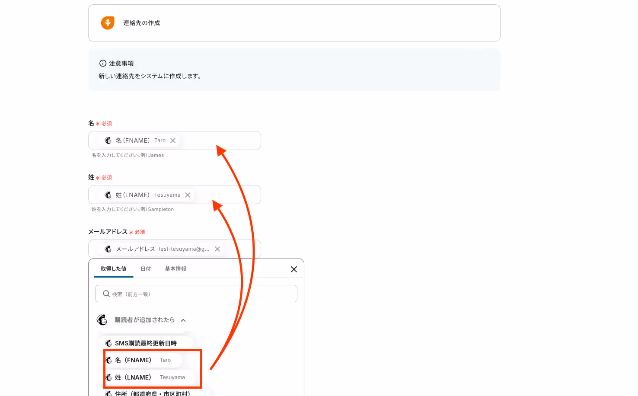Image resolution: width=638 pixels, height=396 pixels.
Task: Remove the メールアドレス chip
Action: (x=217, y=249)
